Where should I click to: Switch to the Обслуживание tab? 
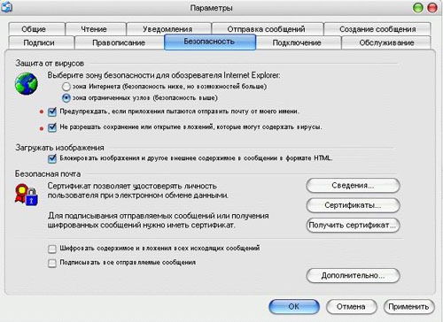point(386,42)
